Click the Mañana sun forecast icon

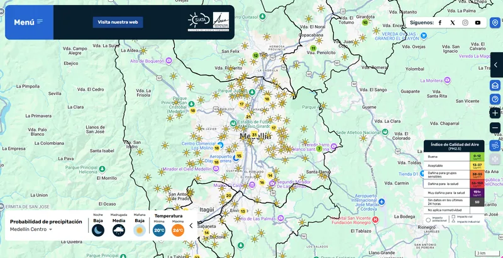140,230
